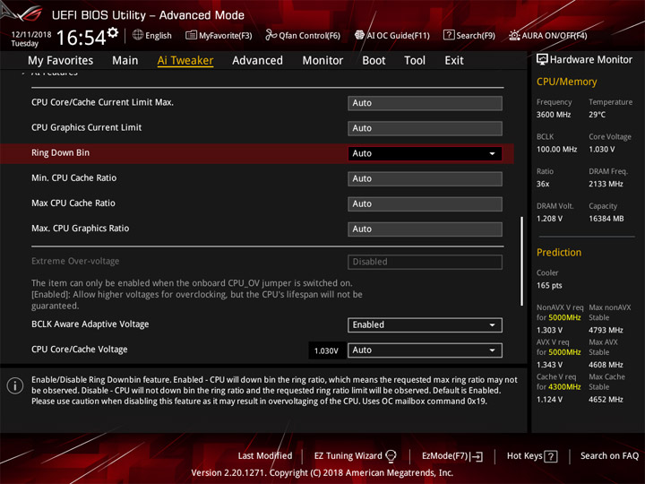Select CPU Core/Cache Voltage label
Screen dimensions: 645x484
[x=80, y=350]
